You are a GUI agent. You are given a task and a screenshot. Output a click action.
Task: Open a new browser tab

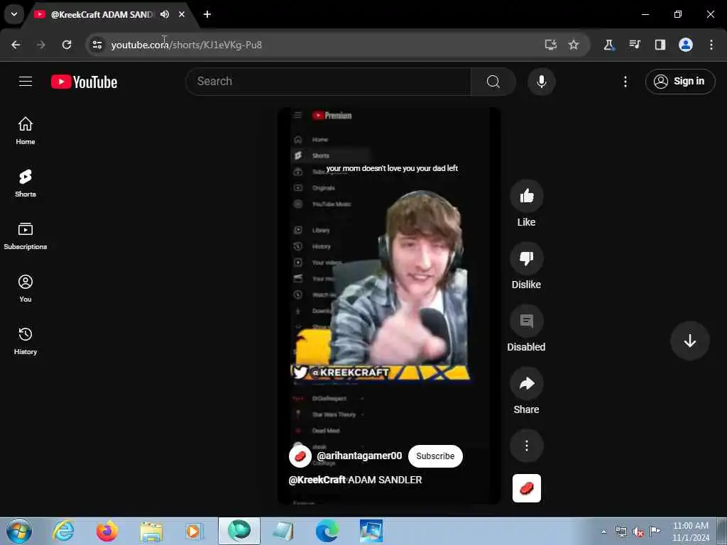pyautogui.click(x=207, y=14)
